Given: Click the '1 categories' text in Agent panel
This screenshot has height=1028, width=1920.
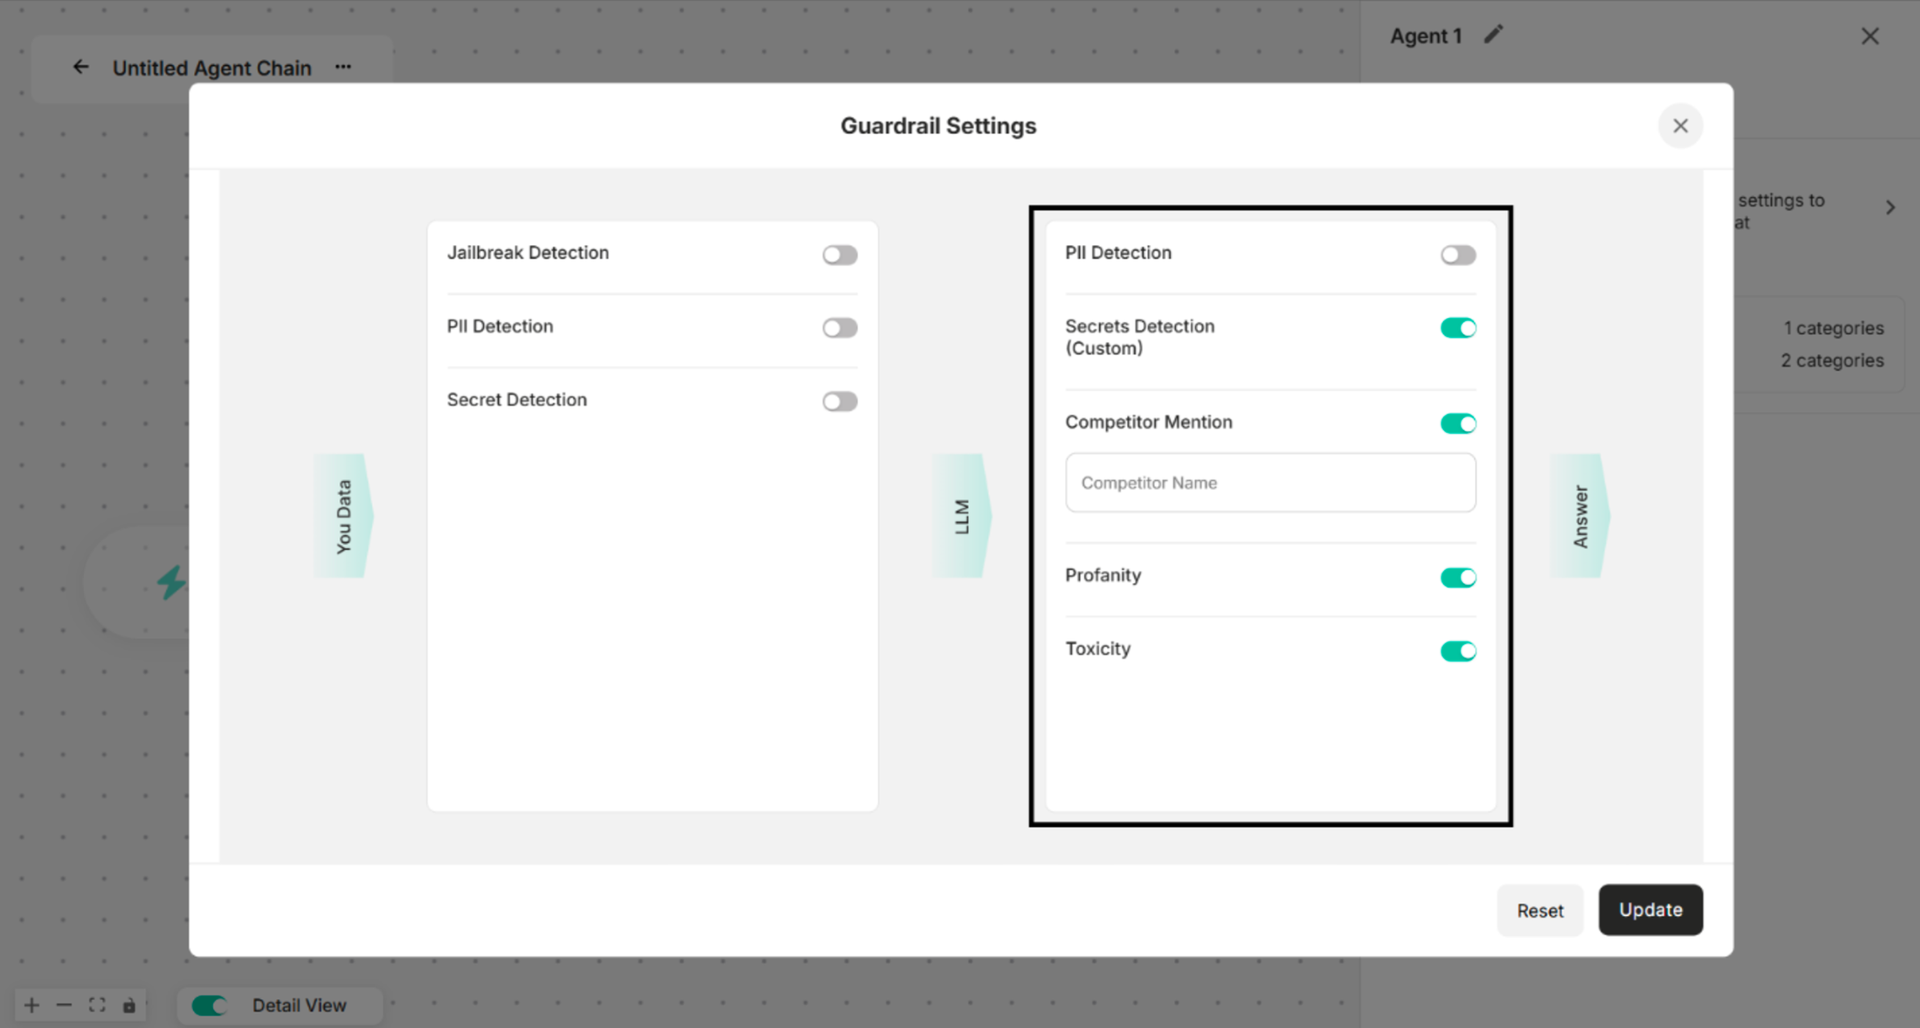Looking at the screenshot, I should (1833, 328).
